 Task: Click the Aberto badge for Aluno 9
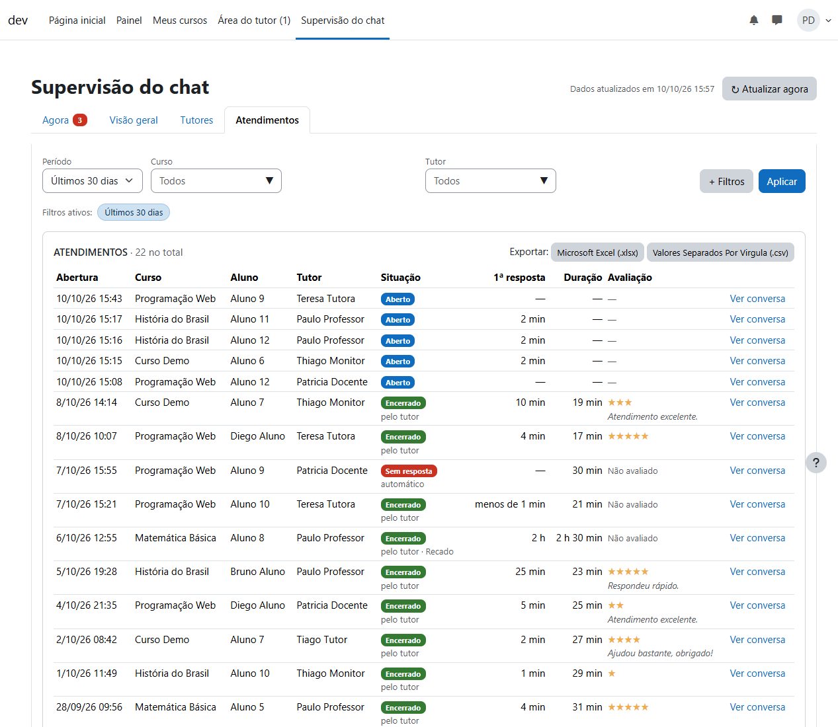[x=398, y=299]
